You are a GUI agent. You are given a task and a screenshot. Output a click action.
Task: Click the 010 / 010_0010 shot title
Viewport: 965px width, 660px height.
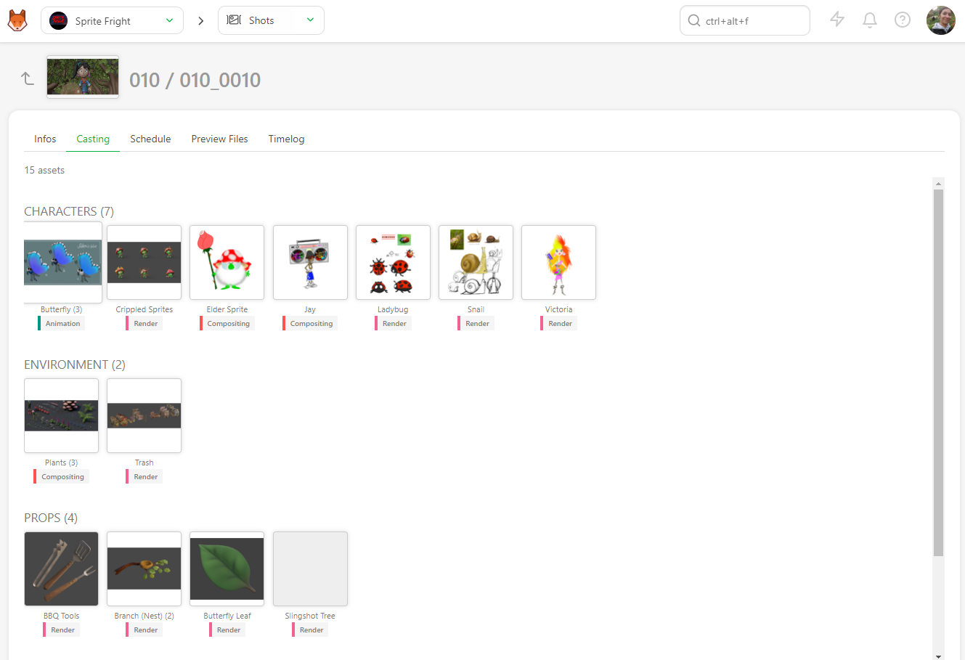click(195, 80)
